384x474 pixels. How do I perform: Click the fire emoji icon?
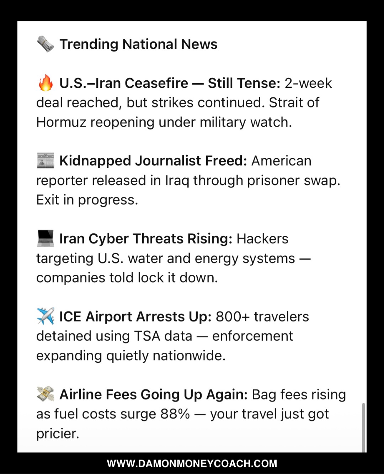[x=46, y=83]
